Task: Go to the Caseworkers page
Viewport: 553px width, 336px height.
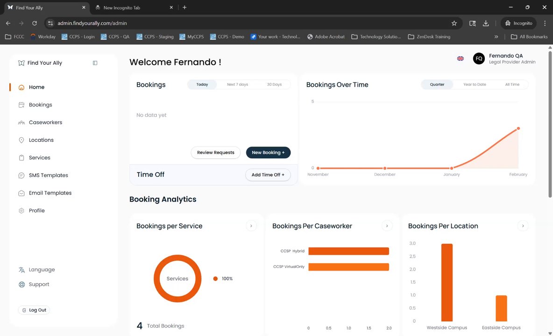Action: 45,122
